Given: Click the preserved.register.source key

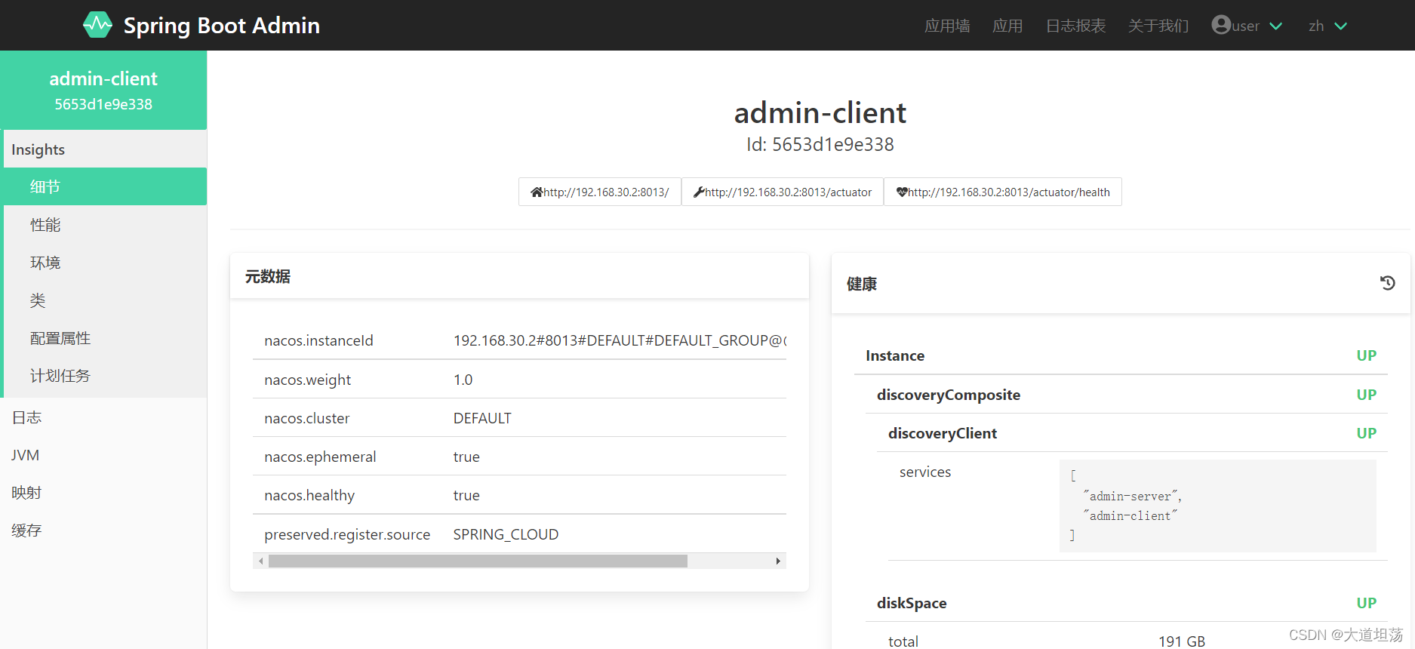Looking at the screenshot, I should 347,534.
